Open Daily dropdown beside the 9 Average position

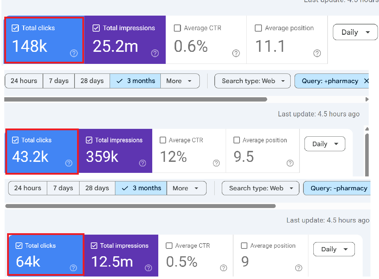pyautogui.click(x=334, y=249)
